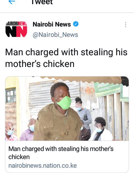The image size is (134, 173).
Task: Open the Nairobi News NN logo avatar
Action: tap(16, 29)
